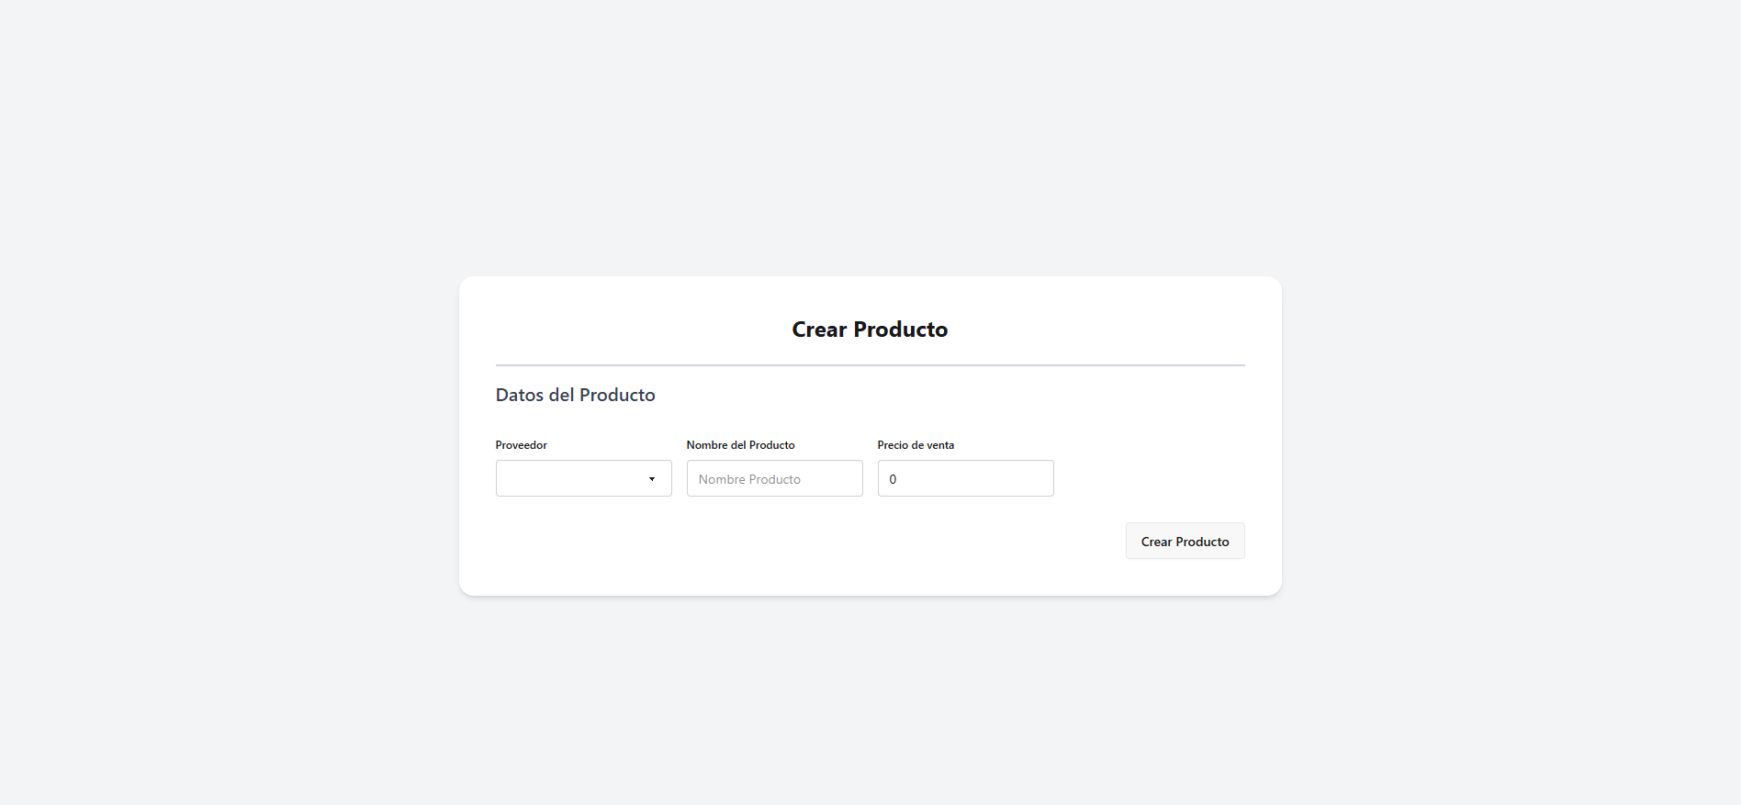Click the Nombre Producto placeholder text
Viewport: 1742px width, 805px height.
(749, 479)
